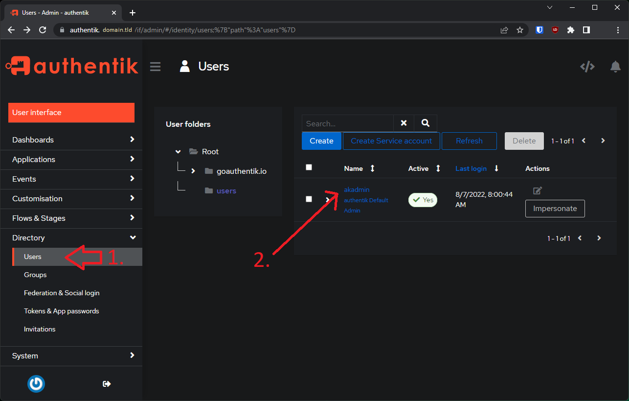This screenshot has width=629, height=401.
Task: Select the akadmin row checkbox
Action: (309, 199)
